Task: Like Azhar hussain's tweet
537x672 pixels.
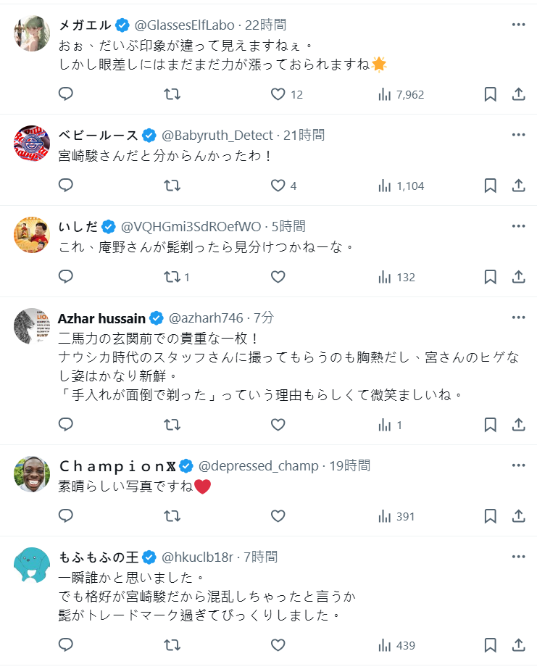Action: pyautogui.click(x=278, y=425)
